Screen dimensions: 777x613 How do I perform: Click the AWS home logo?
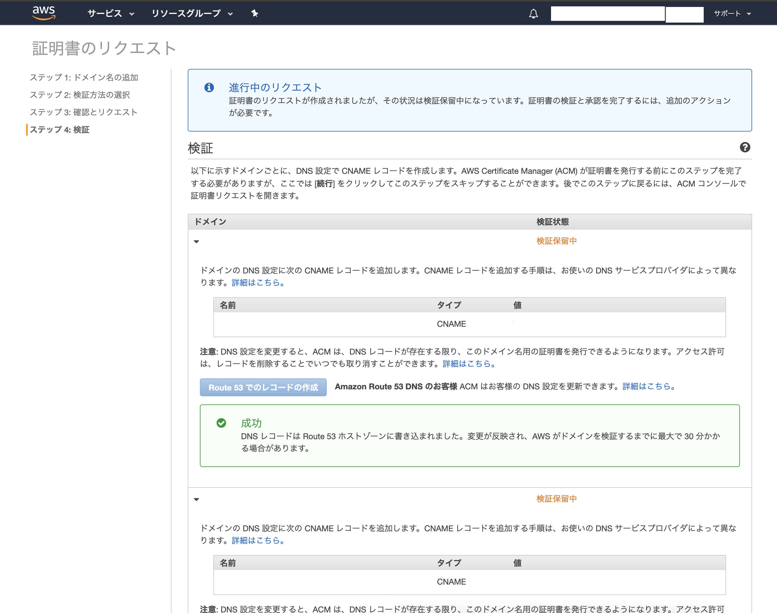44,13
